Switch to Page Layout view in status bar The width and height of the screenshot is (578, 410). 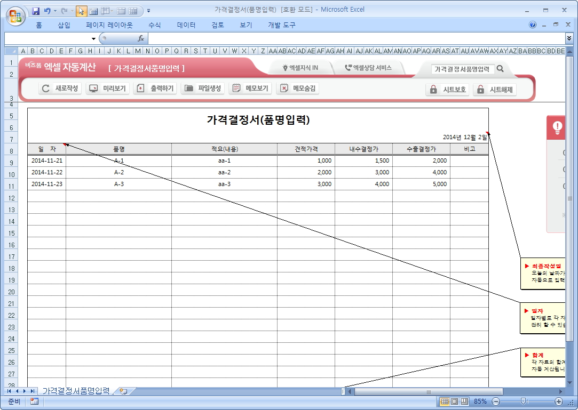point(455,401)
